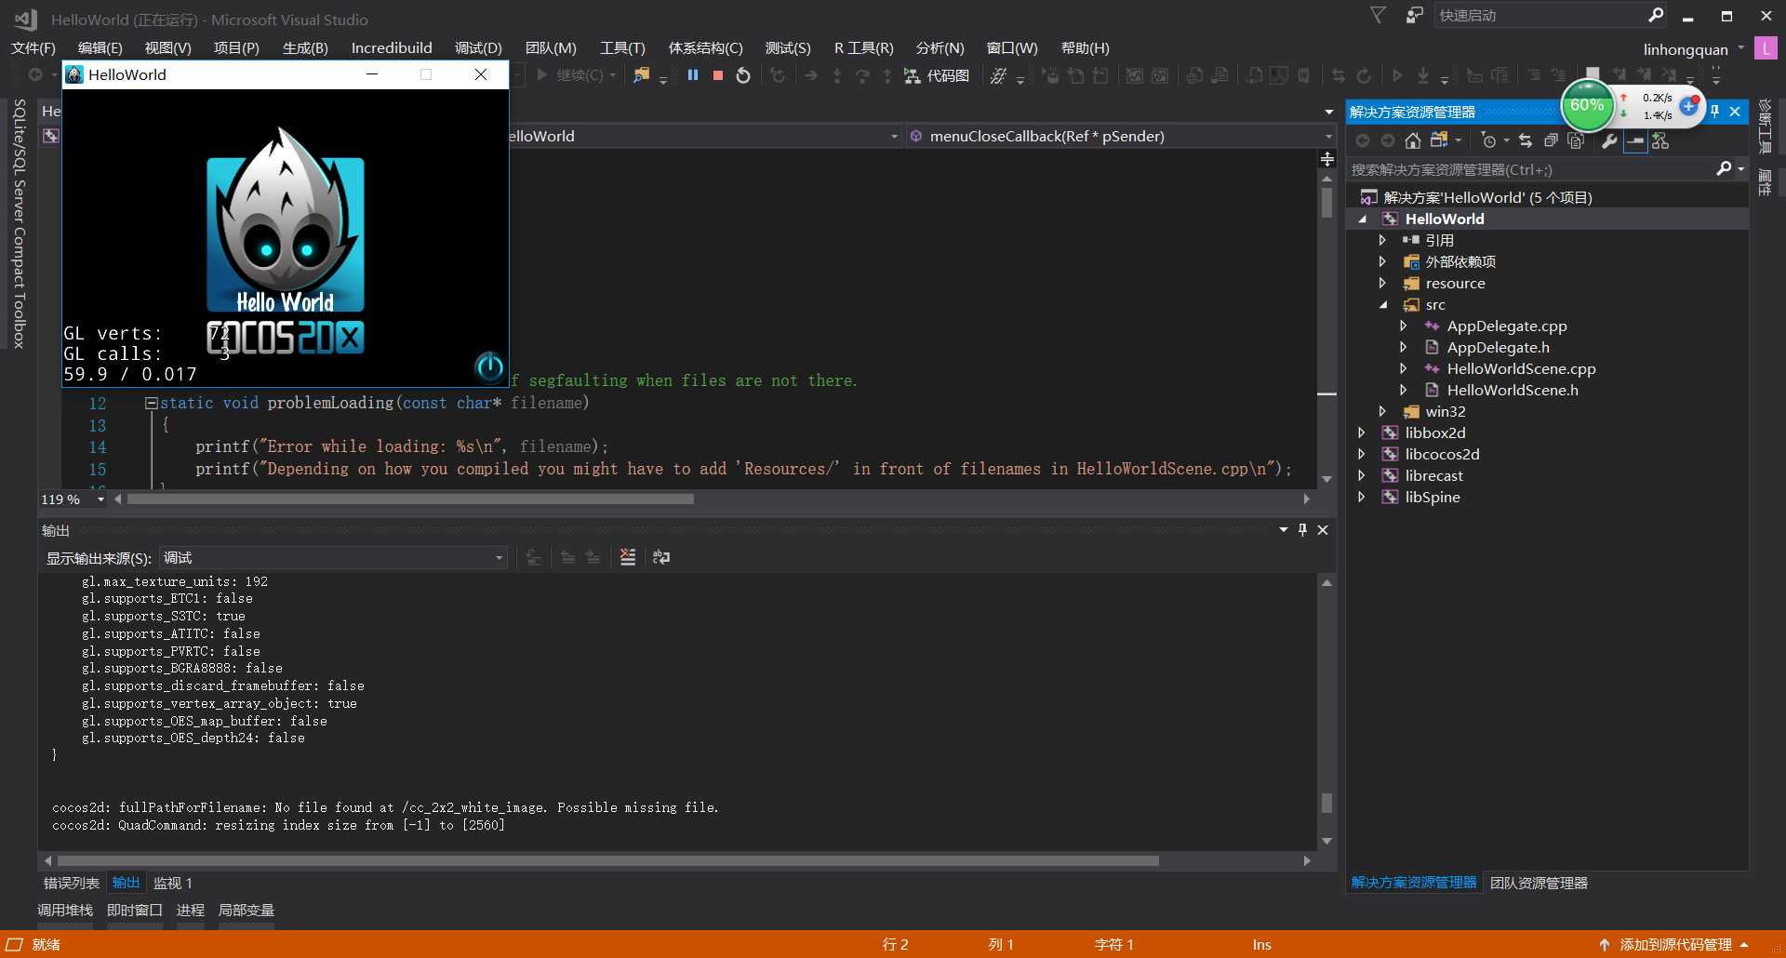
Task: Click the feedback icon in title bar
Action: (1414, 15)
